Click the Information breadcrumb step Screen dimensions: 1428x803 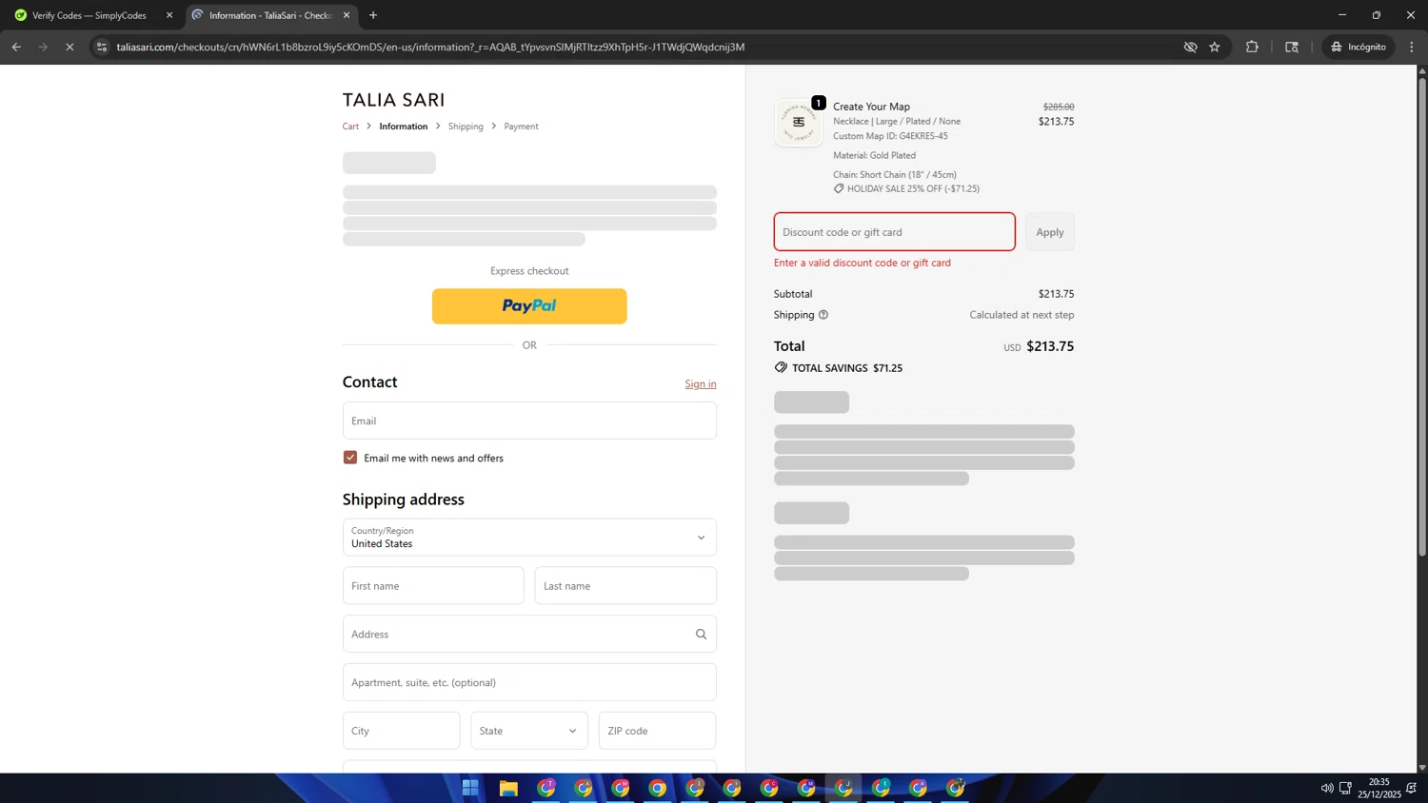click(x=404, y=127)
